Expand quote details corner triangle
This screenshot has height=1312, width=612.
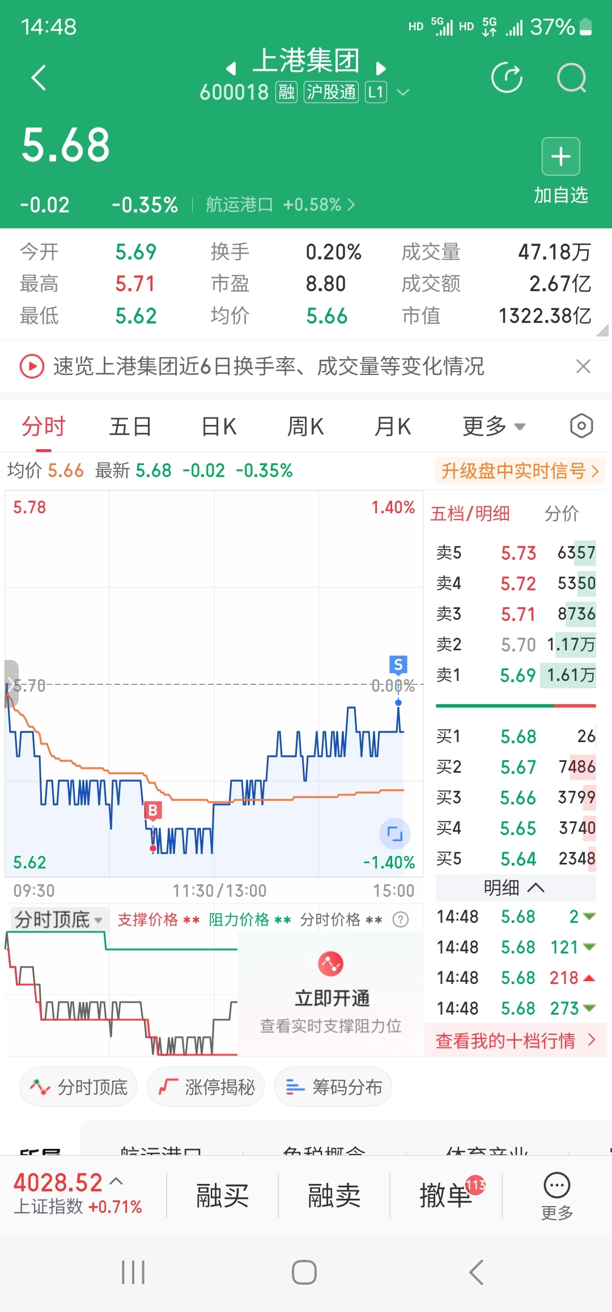602,330
